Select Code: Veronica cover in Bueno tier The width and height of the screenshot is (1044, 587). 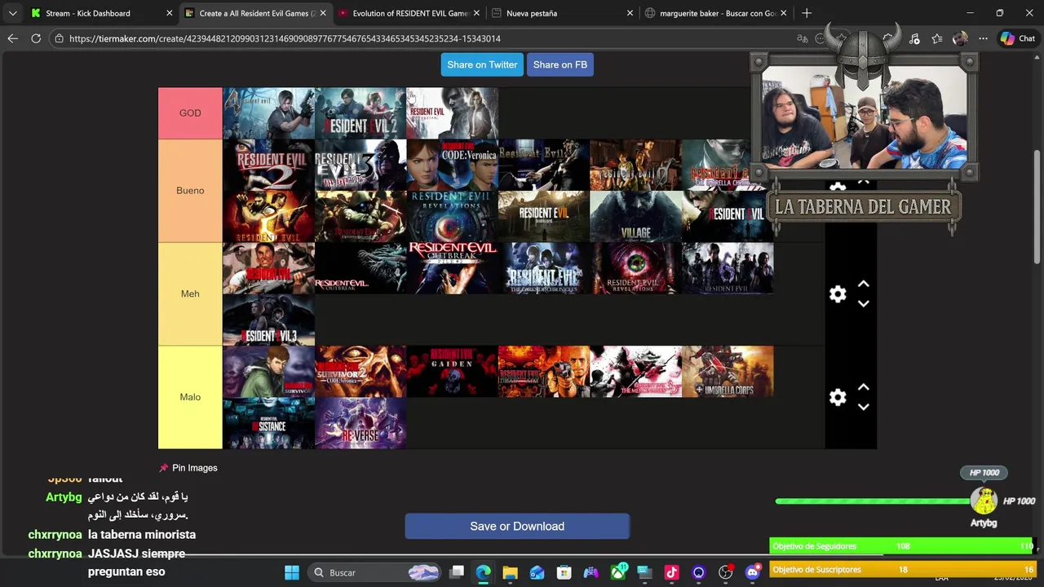point(452,165)
